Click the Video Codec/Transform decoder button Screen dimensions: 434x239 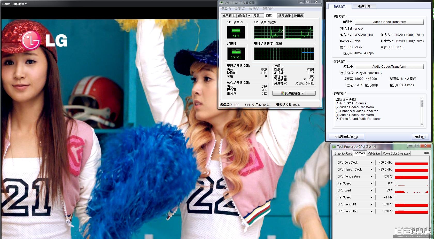[389, 22]
